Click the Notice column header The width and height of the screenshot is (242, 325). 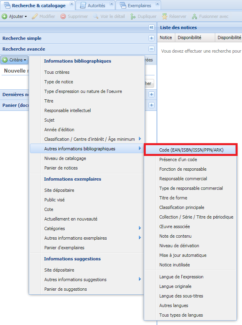click(166, 37)
